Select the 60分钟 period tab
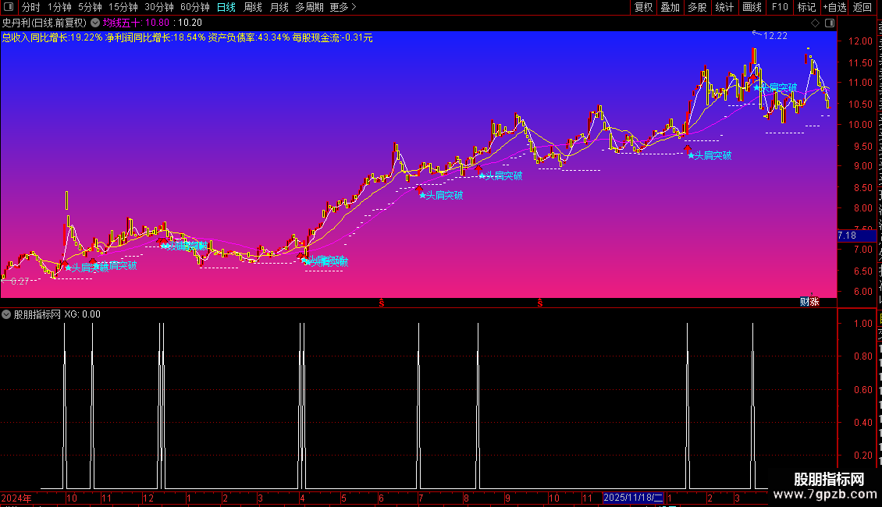This screenshot has height=507, width=882. coord(194,7)
